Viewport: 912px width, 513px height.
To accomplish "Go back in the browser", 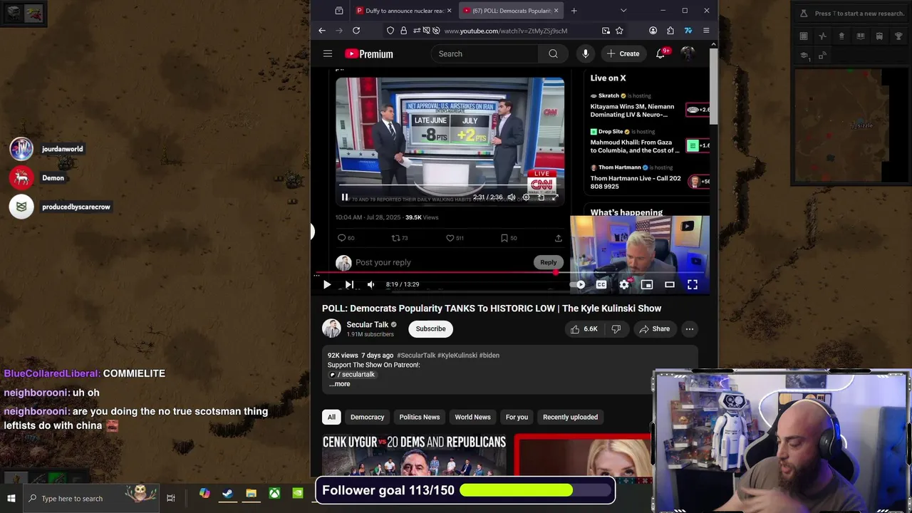I will pyautogui.click(x=322, y=31).
